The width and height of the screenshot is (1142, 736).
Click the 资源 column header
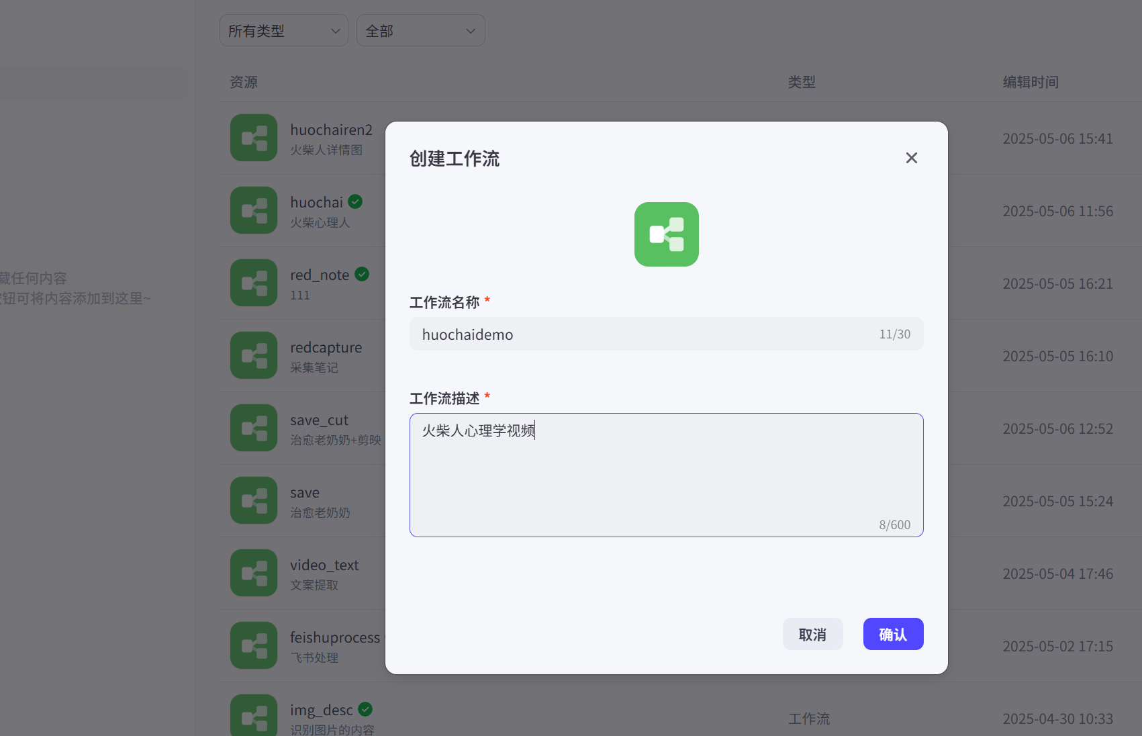point(244,82)
